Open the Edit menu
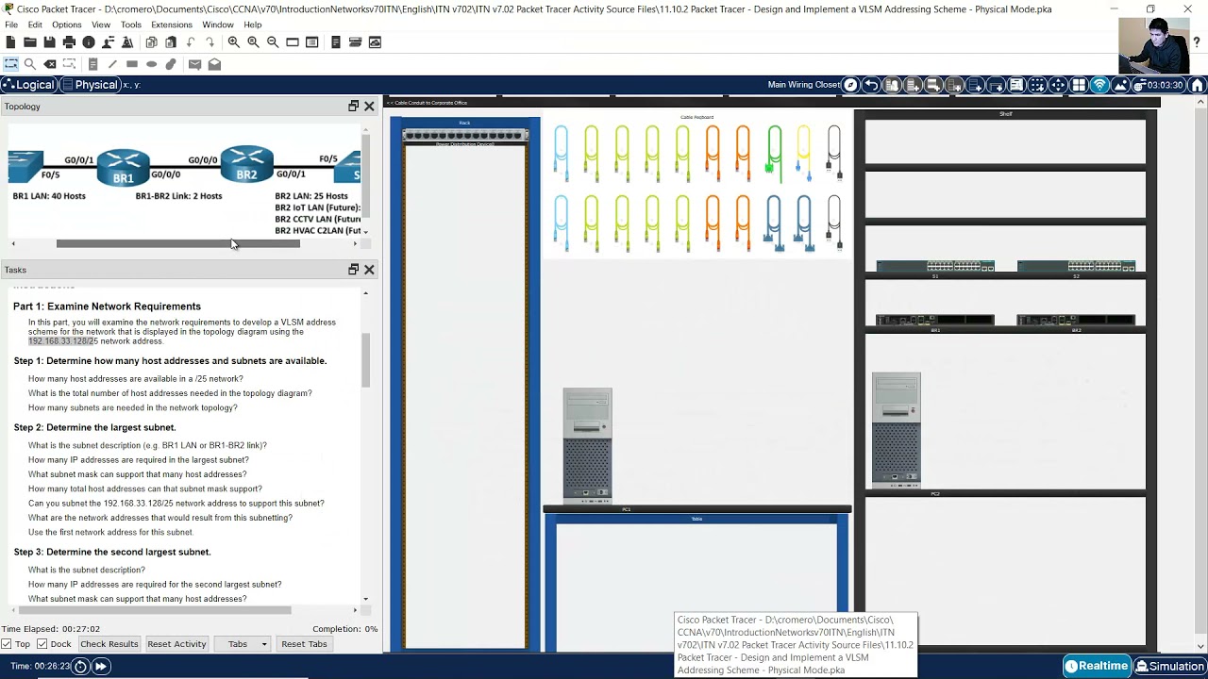This screenshot has height=679, width=1208. pyautogui.click(x=35, y=25)
